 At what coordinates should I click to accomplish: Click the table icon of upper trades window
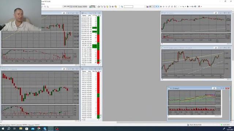pos(82,13)
